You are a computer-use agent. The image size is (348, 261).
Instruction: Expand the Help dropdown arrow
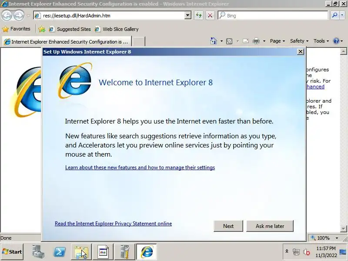[x=342, y=41]
